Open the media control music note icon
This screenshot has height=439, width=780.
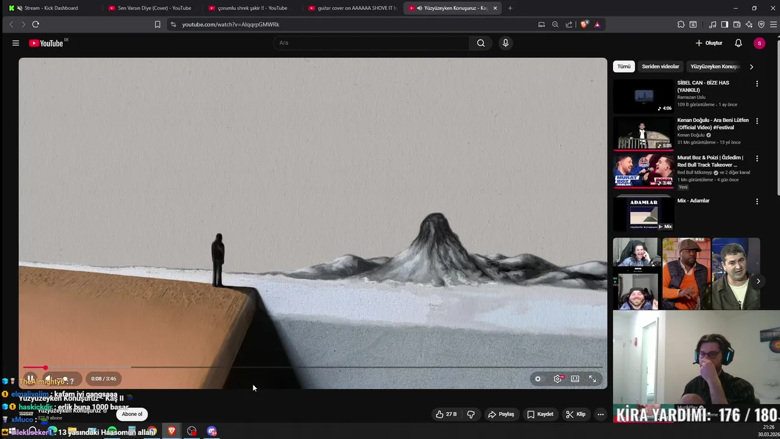(712, 24)
